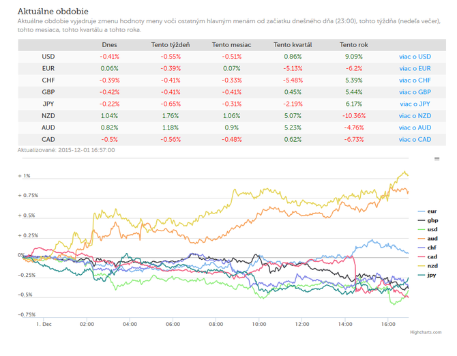Open 'viac o GBP' details link
The width and height of the screenshot is (457, 356).
pyautogui.click(x=415, y=92)
